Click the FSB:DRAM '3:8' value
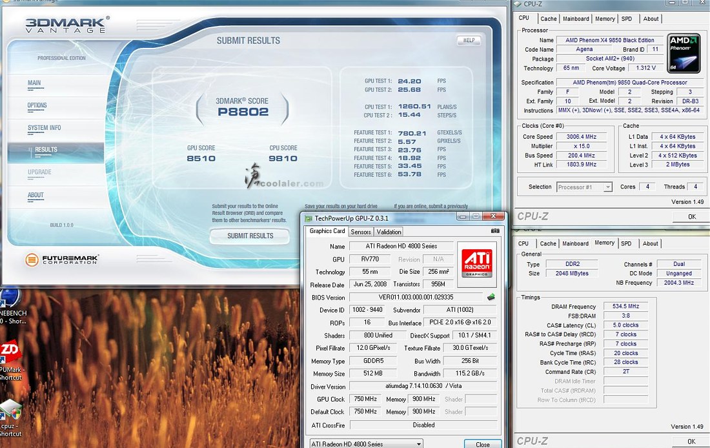 click(626, 316)
